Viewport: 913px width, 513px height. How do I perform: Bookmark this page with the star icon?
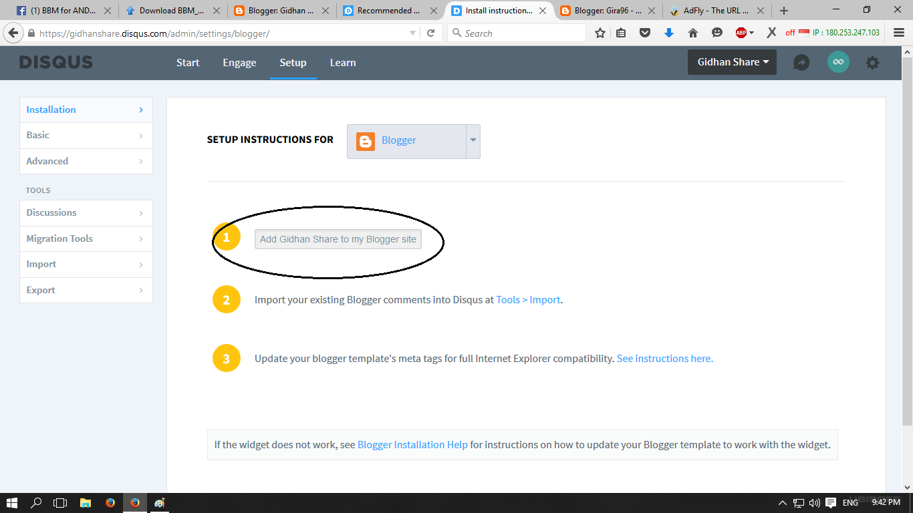click(600, 32)
